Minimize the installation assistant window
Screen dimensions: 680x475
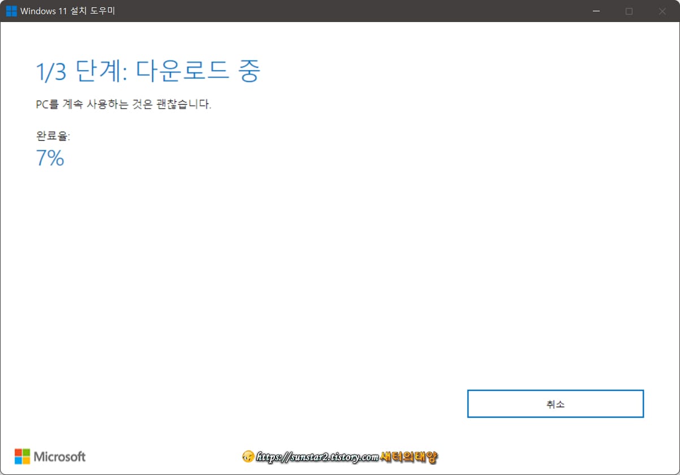tap(597, 11)
